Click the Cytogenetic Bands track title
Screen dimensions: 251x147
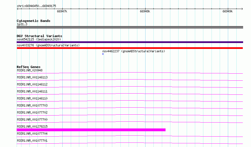click(34, 21)
